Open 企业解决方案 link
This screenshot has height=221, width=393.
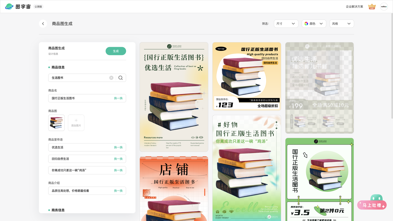(354, 7)
